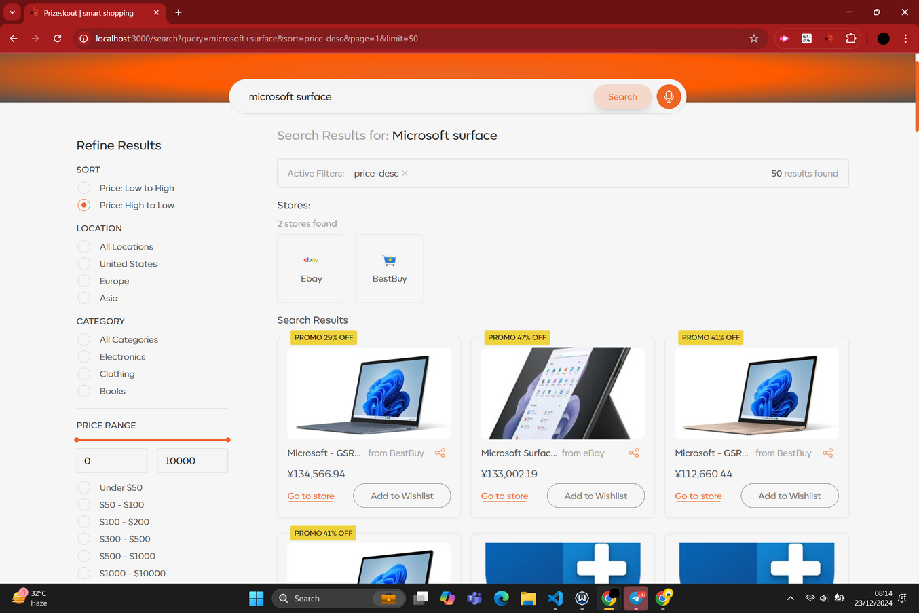
Task: Add ¥134,566.94 product to Wishlist
Action: (402, 496)
